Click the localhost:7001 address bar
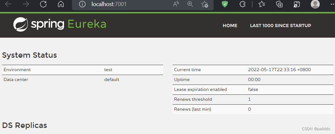This screenshot has height=134, width=335. (127, 4)
